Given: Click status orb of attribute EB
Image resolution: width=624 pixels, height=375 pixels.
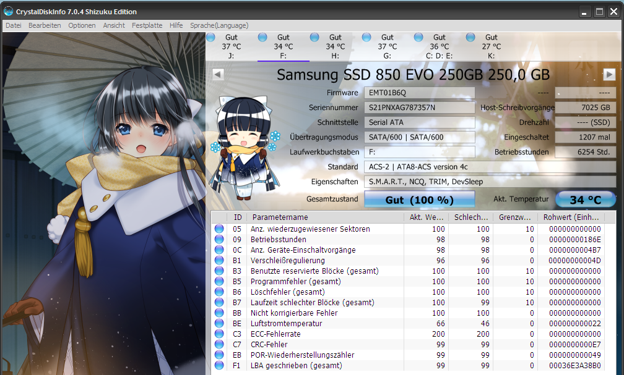Looking at the screenshot, I should pyautogui.click(x=219, y=355).
